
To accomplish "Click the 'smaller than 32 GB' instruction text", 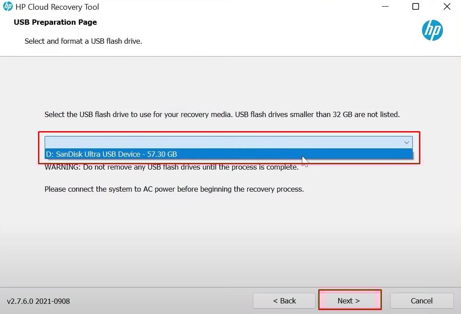I will (222, 114).
